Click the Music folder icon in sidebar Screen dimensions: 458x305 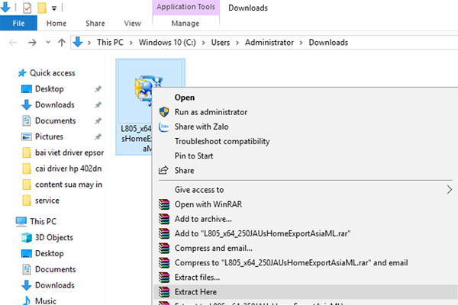coord(27,301)
